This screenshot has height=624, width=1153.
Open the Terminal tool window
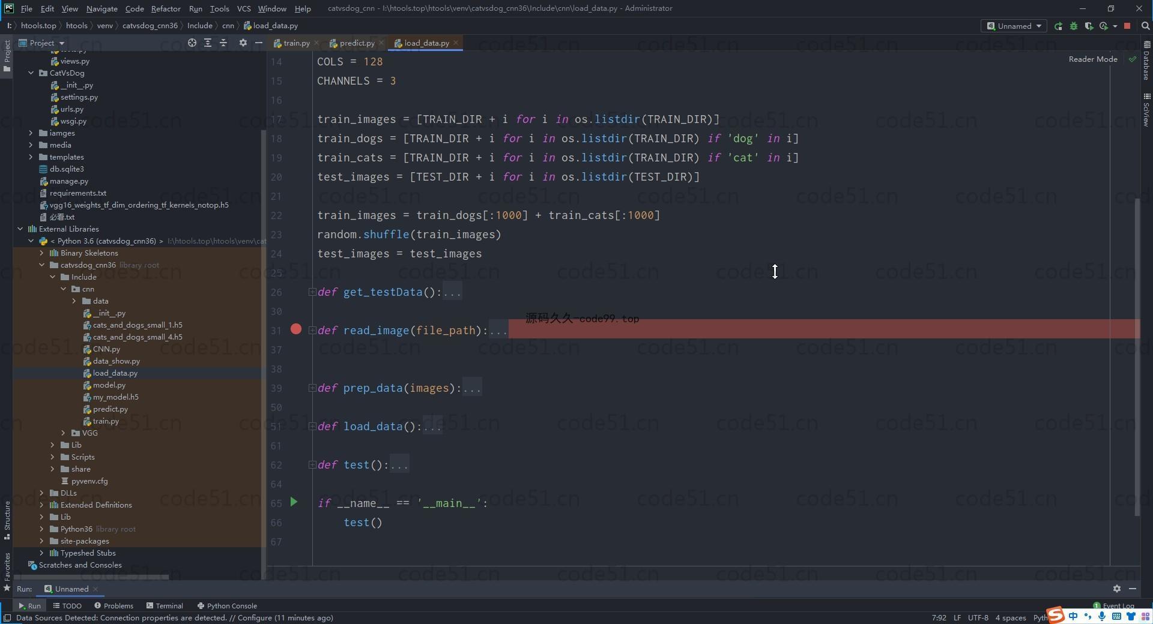165,605
